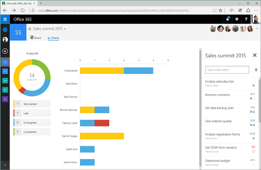Select the OP plan in the sidebar
Screen dimensions: 261x170
tap(5, 90)
